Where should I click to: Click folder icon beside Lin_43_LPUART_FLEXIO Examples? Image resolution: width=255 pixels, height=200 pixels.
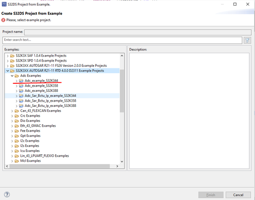coord(17,156)
